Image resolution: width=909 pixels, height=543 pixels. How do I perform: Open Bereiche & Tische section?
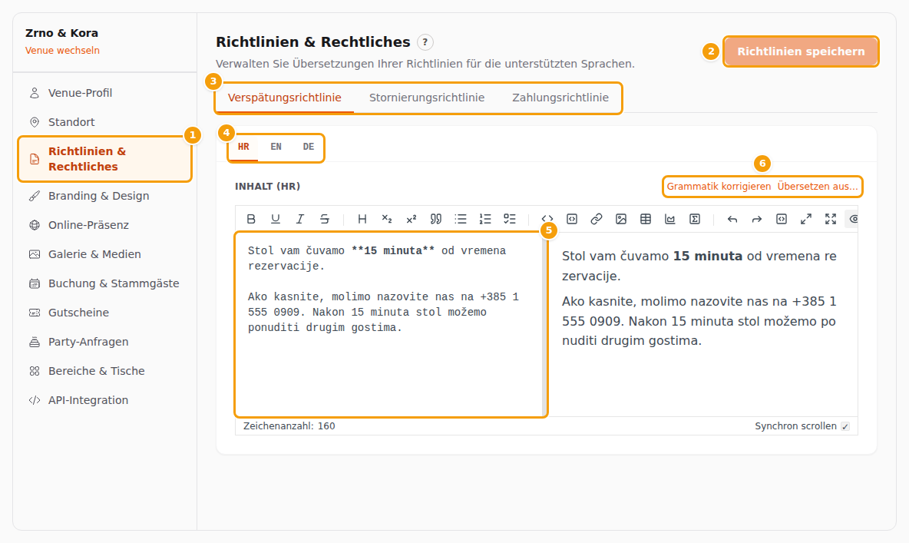(x=104, y=371)
